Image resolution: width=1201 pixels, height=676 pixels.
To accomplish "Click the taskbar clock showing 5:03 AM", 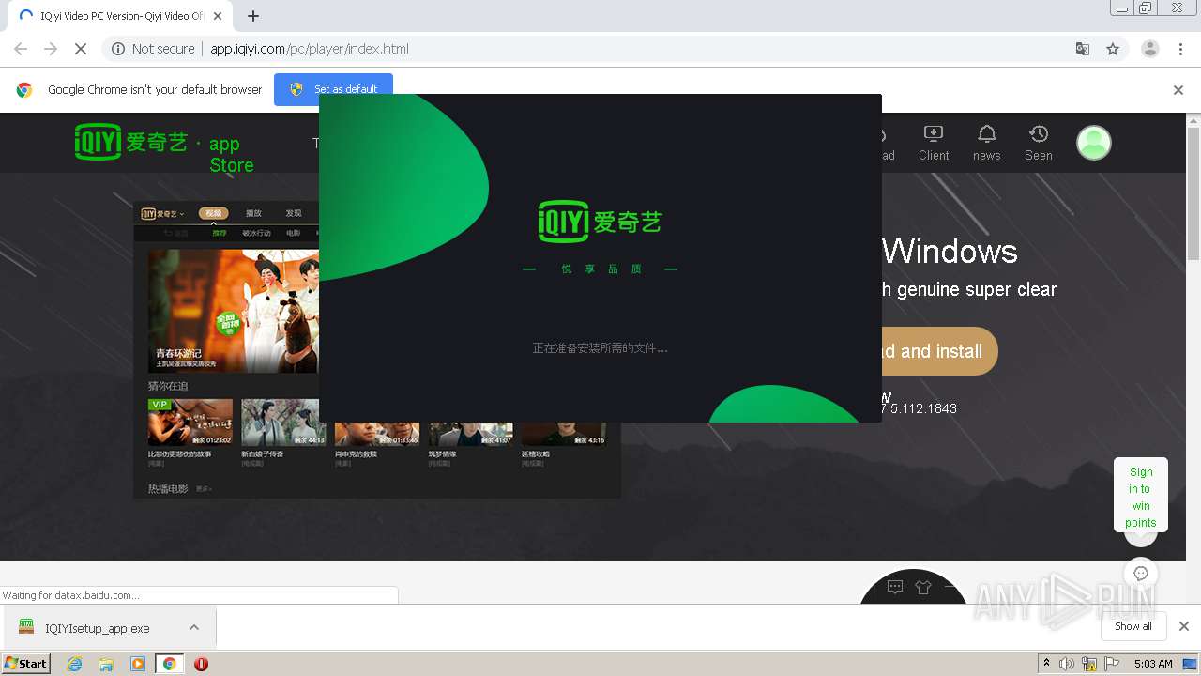I will [x=1152, y=664].
